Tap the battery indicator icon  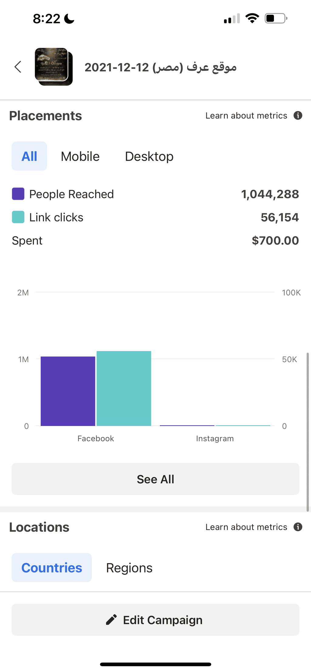pyautogui.click(x=276, y=19)
